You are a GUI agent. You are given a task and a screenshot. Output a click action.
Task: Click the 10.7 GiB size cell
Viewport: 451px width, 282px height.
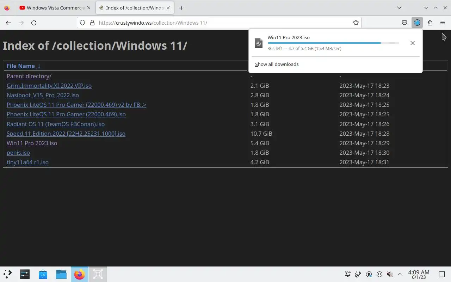pyautogui.click(x=261, y=134)
